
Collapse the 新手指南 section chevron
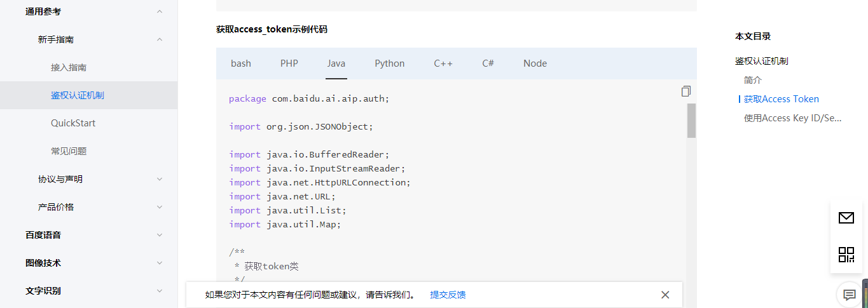(160, 39)
